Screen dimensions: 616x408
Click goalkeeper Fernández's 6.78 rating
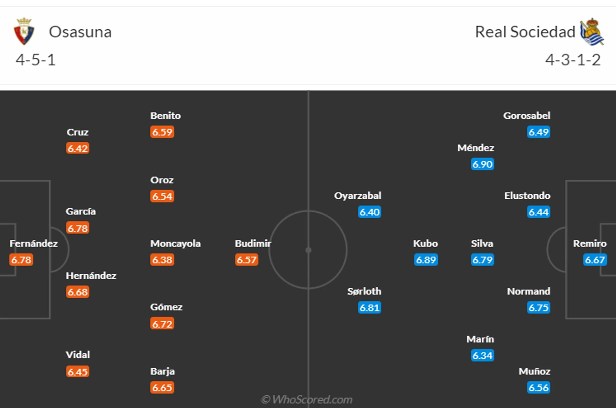(21, 259)
